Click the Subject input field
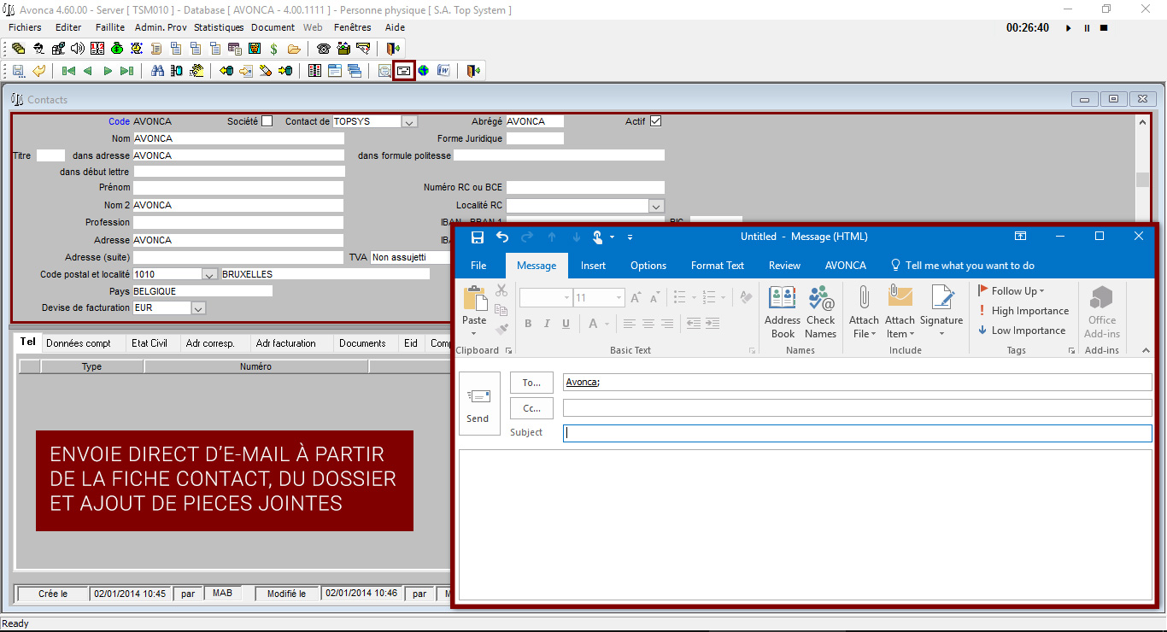 tap(857, 433)
